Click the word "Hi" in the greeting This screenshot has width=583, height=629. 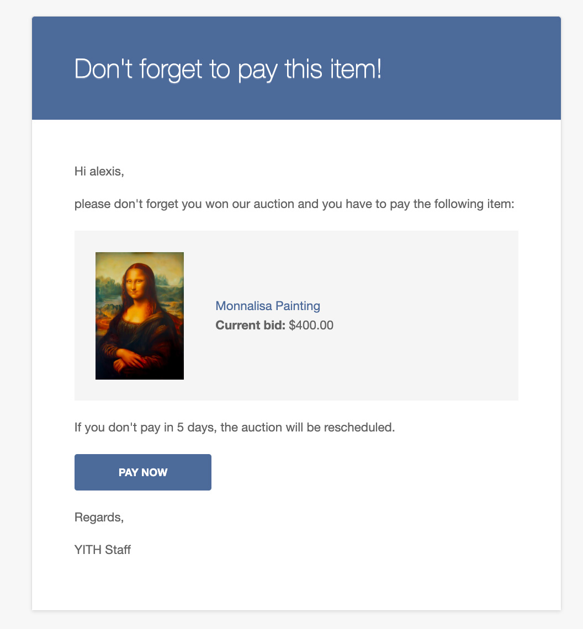pos(80,172)
